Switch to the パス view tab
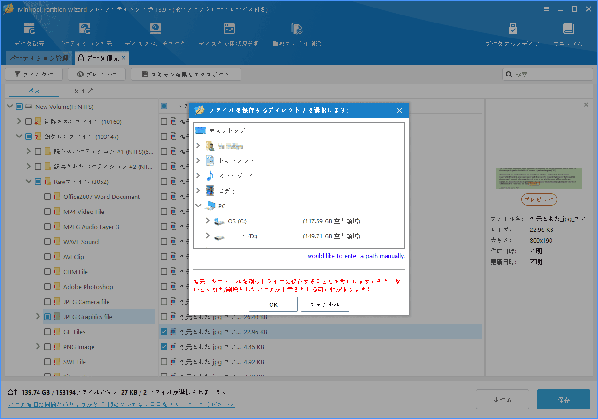598x419 pixels. pyautogui.click(x=34, y=91)
